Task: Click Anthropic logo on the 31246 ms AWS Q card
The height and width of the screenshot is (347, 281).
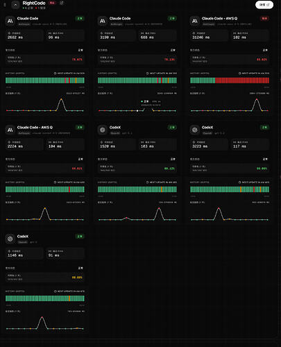Action: click(x=195, y=21)
